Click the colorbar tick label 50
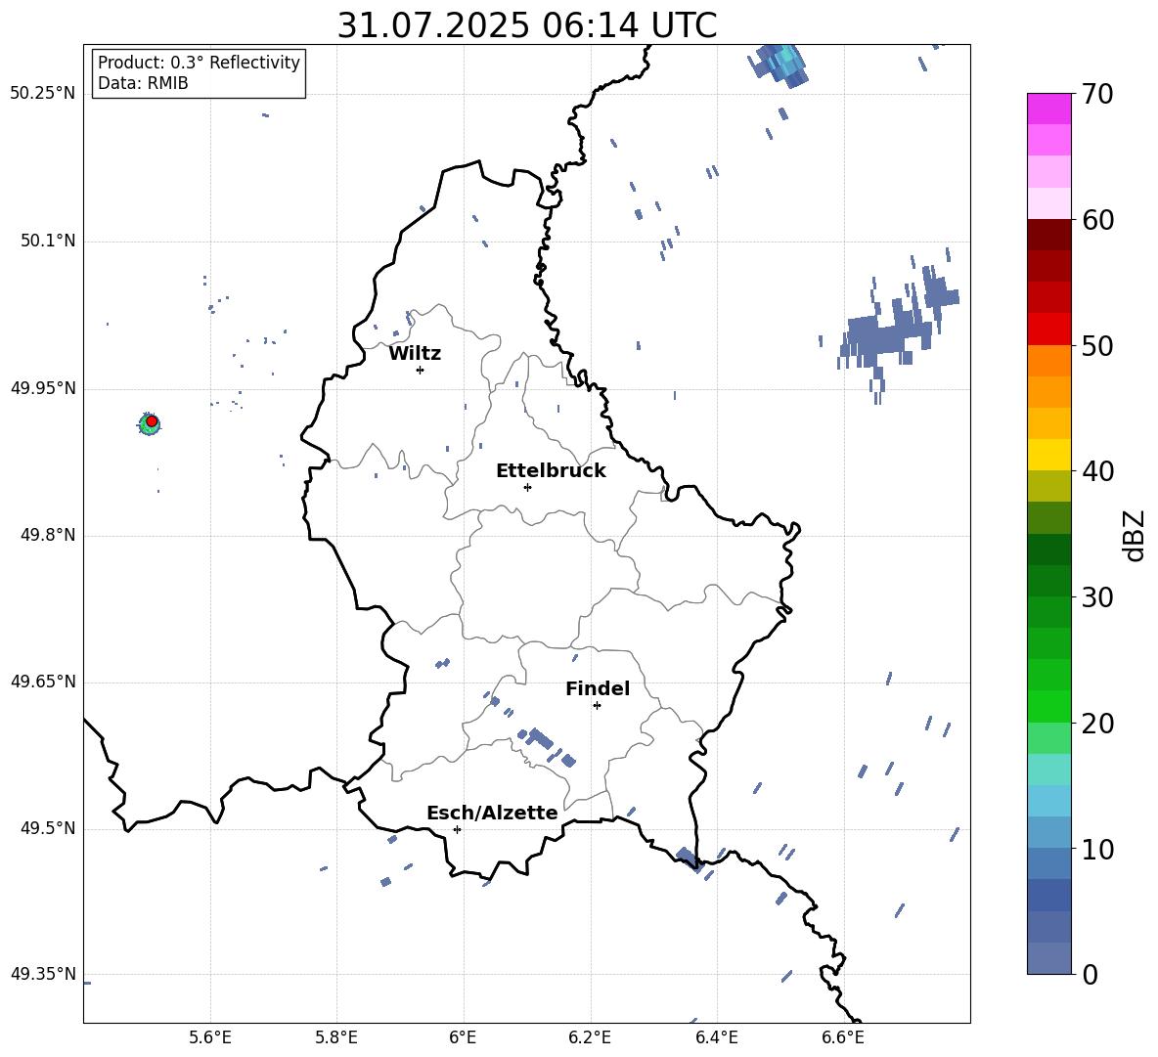Viewport: 1158px width, 1057px height. pyautogui.click(x=1097, y=345)
